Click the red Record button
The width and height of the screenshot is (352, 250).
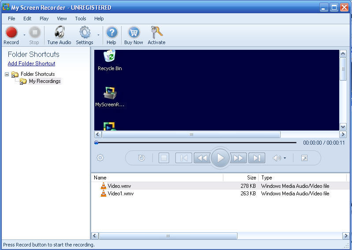11,33
